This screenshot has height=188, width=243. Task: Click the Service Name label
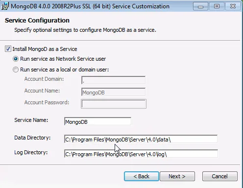(31, 120)
